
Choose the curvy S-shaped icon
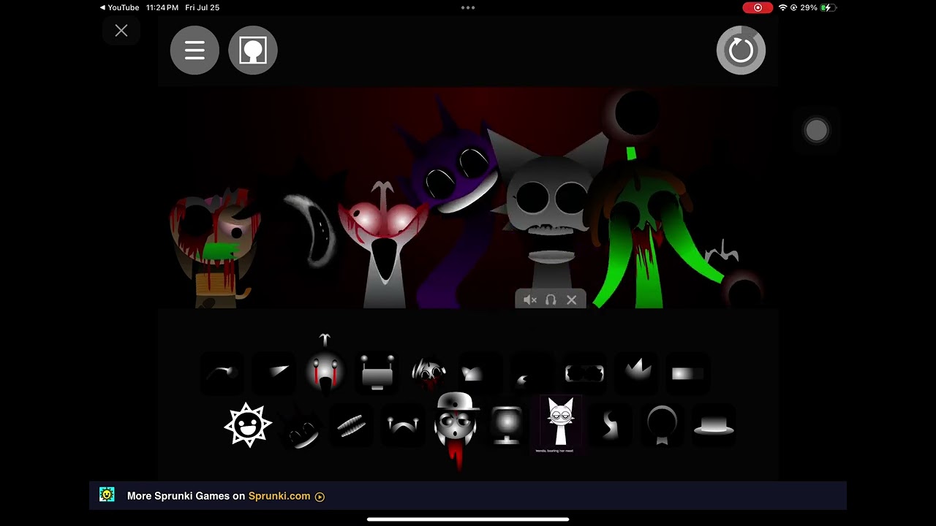611,425
